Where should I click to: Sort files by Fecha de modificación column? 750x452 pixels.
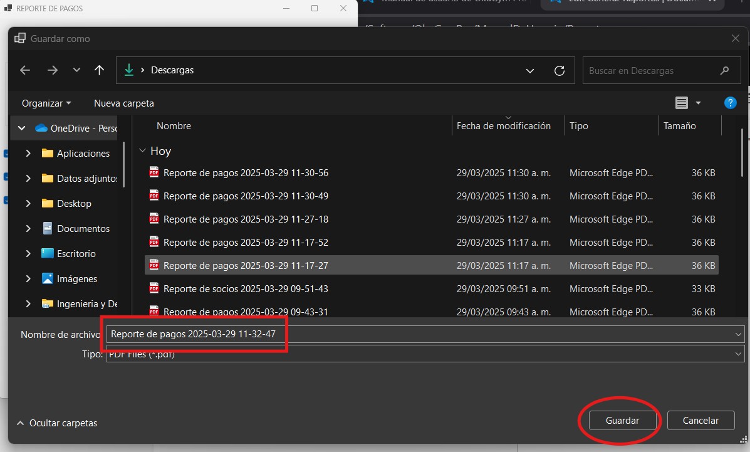point(503,126)
